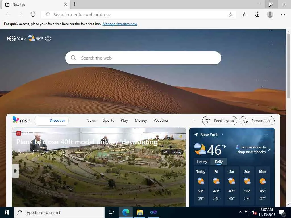
Task: Click the weather card location arrow icon
Action: point(196,135)
